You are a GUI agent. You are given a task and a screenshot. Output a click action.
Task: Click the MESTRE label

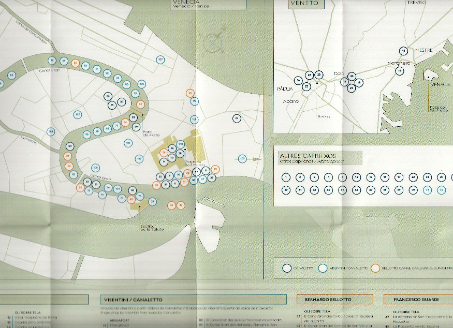[x=424, y=50]
